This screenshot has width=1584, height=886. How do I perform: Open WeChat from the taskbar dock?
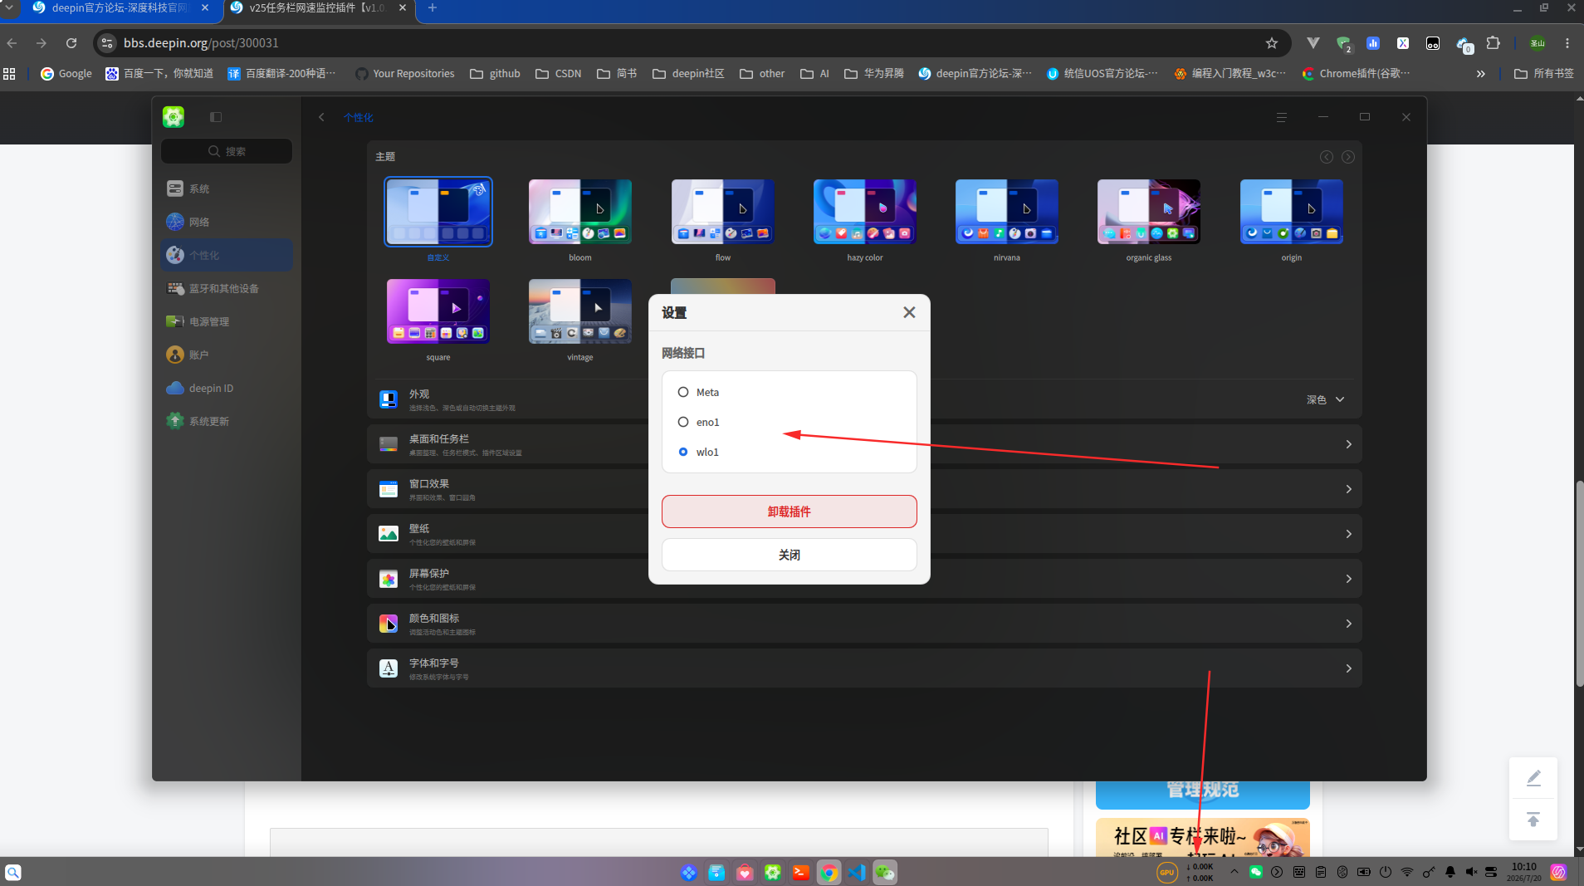pos(885,873)
